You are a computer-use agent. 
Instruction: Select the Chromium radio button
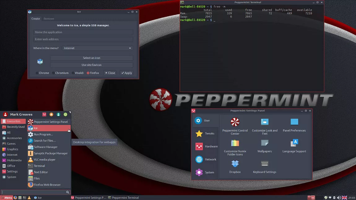coord(60,73)
